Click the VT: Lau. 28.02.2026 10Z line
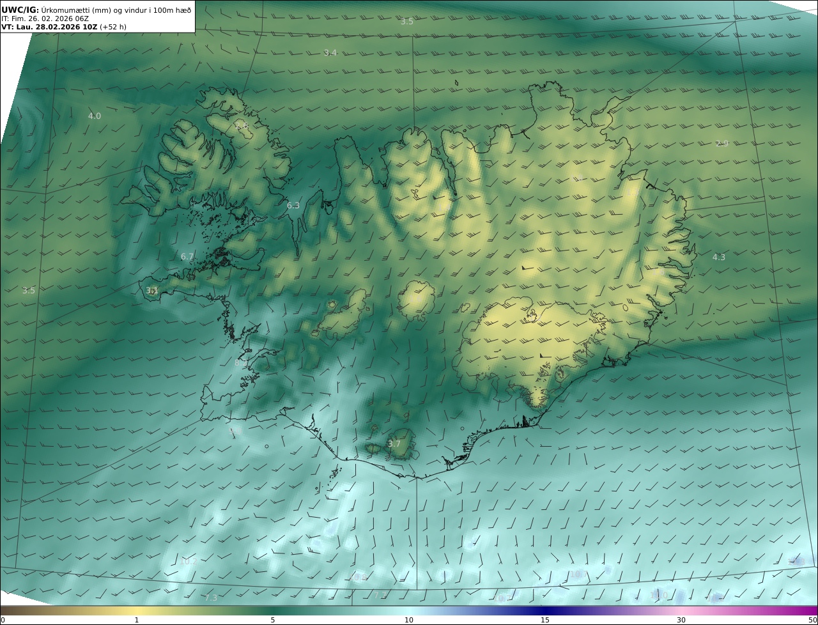Image resolution: width=818 pixels, height=625 pixels. coord(49,27)
